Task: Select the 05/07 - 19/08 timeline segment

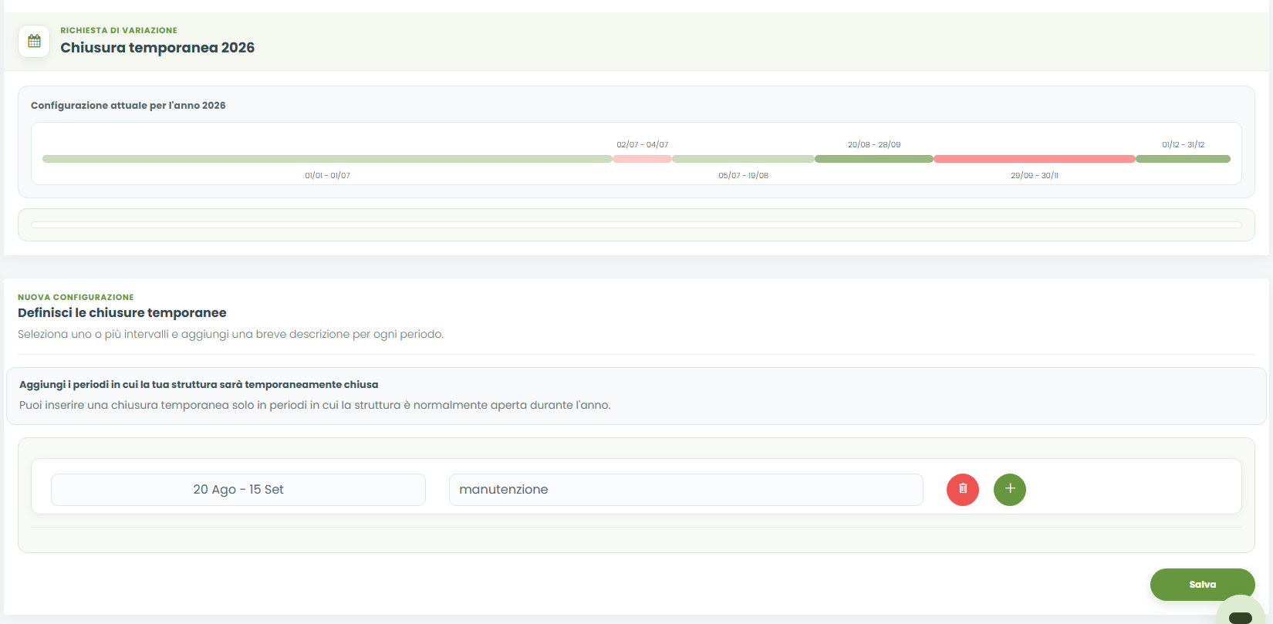Action: (743, 159)
